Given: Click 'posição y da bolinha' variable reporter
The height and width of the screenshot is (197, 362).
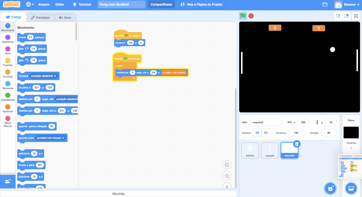Looking at the screenshot, I should click(174, 73).
